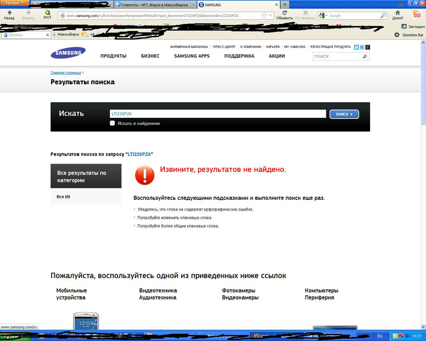
Task: Open the АКЦИИ menu
Action: coord(276,56)
